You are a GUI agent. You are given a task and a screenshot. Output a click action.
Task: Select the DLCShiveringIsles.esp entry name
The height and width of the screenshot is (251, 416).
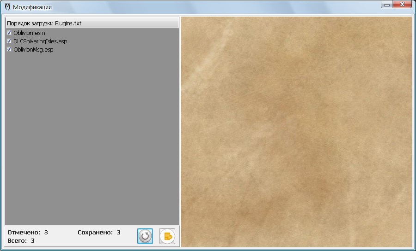coord(40,41)
